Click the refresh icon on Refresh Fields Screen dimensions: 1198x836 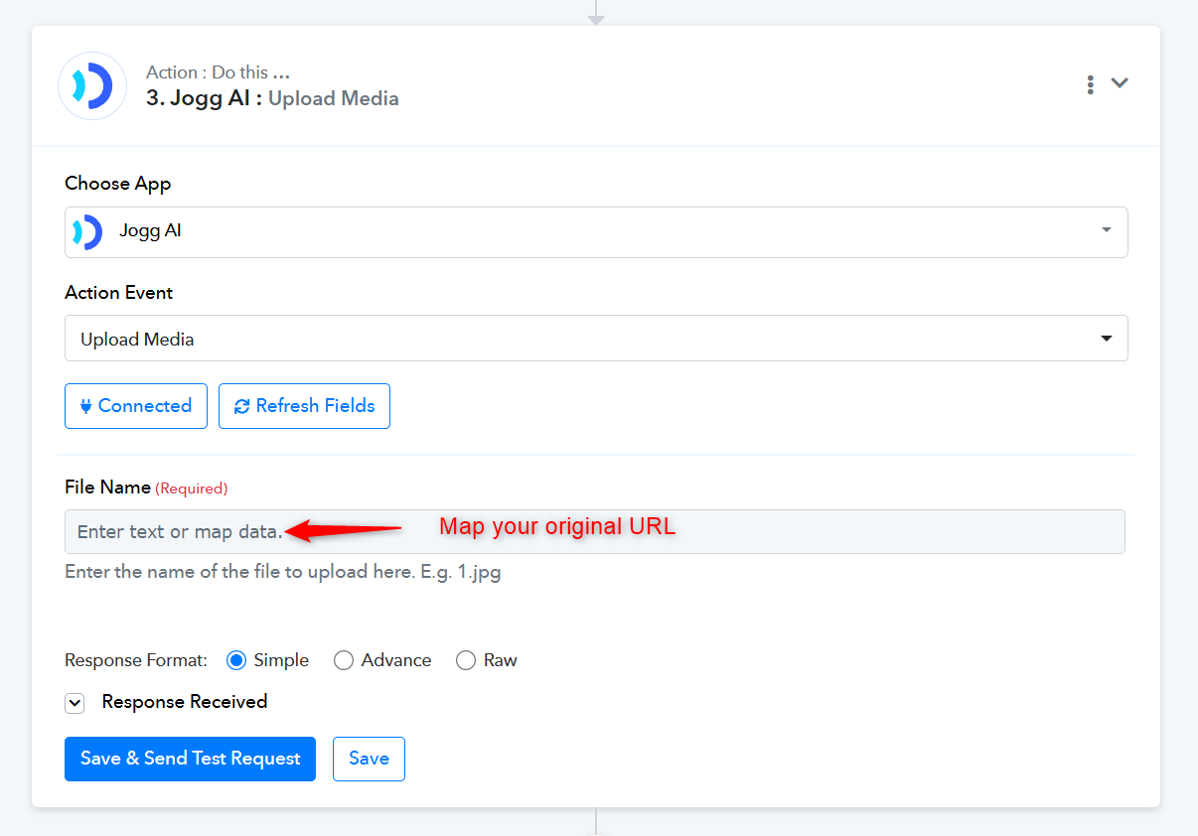[241, 406]
